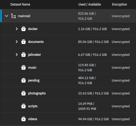Screen dimensions: 136x126
Task: Click the mainraid pool tree icon
Action: click(x=13, y=16)
